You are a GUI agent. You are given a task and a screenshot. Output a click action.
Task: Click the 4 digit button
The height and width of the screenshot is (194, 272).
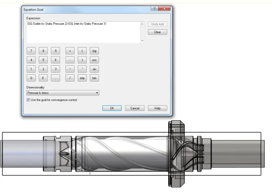[31, 60]
